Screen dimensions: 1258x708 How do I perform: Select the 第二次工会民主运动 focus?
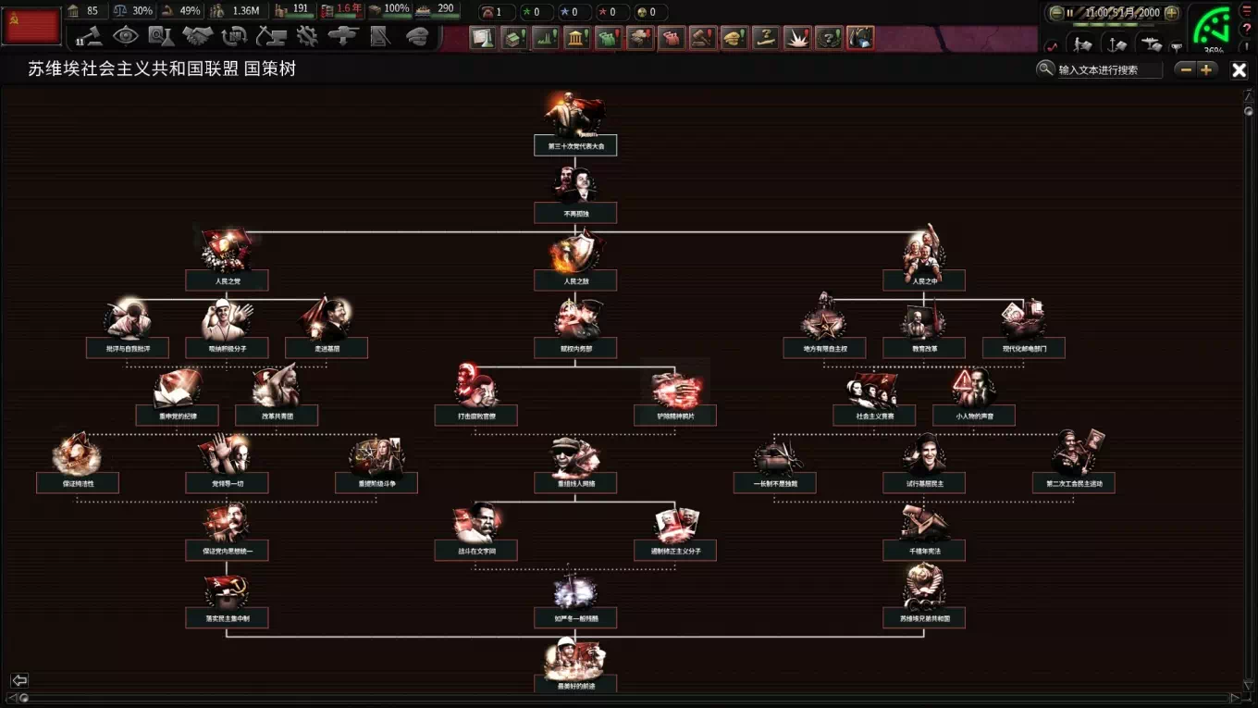(1074, 483)
